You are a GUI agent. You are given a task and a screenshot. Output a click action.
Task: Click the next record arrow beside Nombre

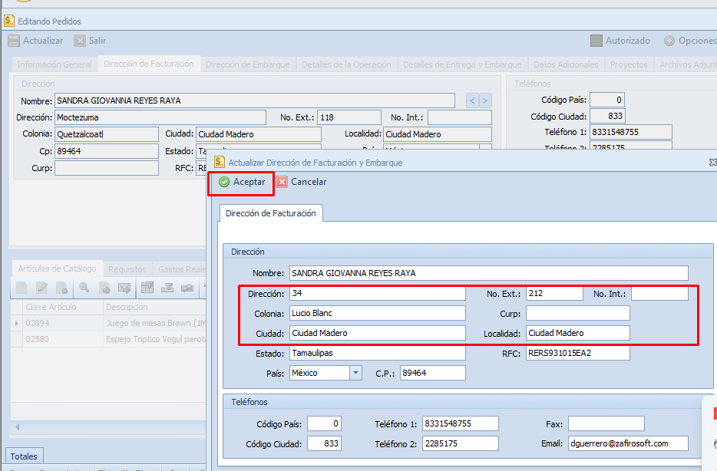point(485,100)
